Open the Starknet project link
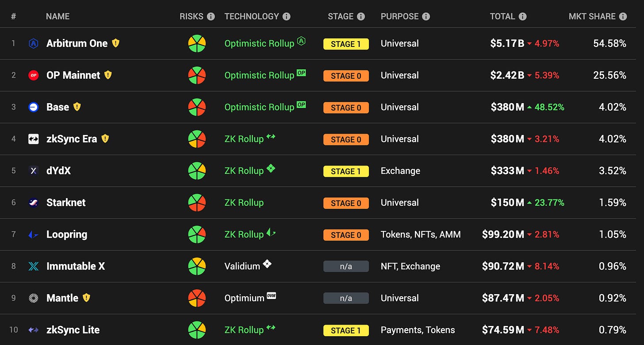The height and width of the screenshot is (345, 644). pyautogui.click(x=66, y=203)
